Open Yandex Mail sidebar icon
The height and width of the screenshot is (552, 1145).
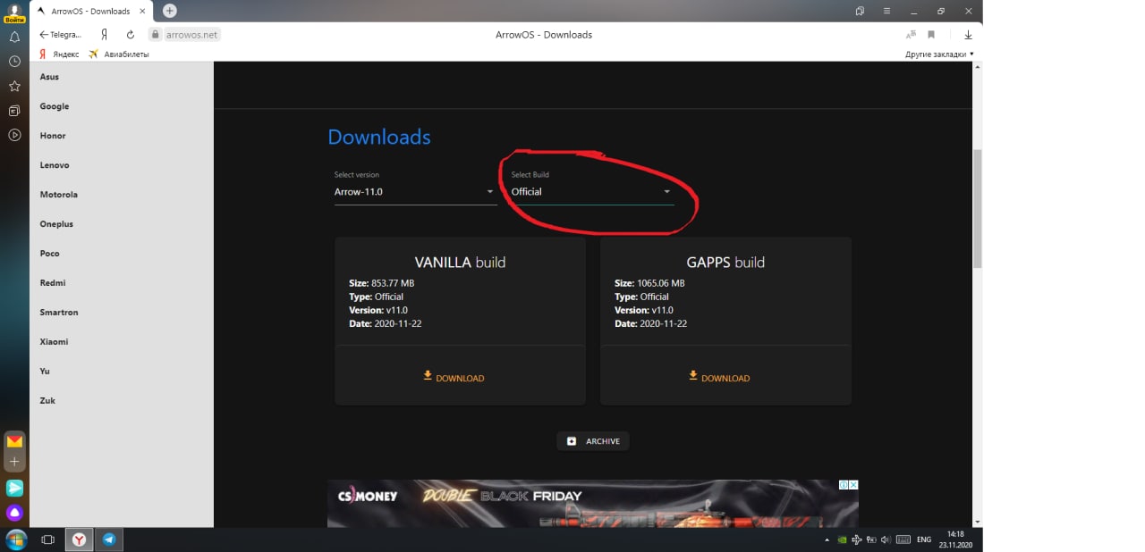14,441
